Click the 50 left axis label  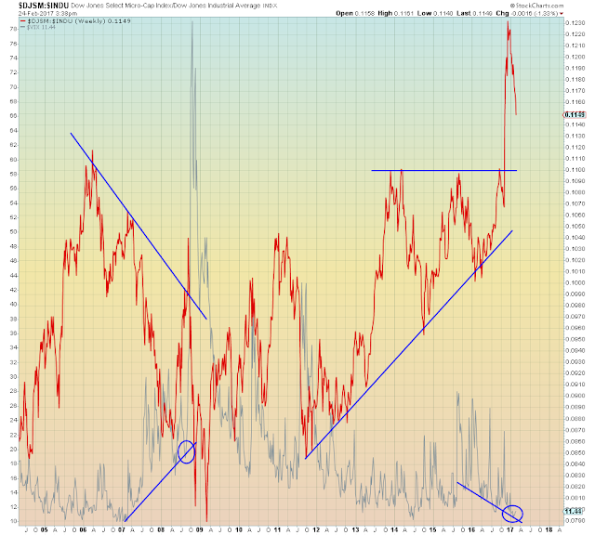pyautogui.click(x=13, y=232)
